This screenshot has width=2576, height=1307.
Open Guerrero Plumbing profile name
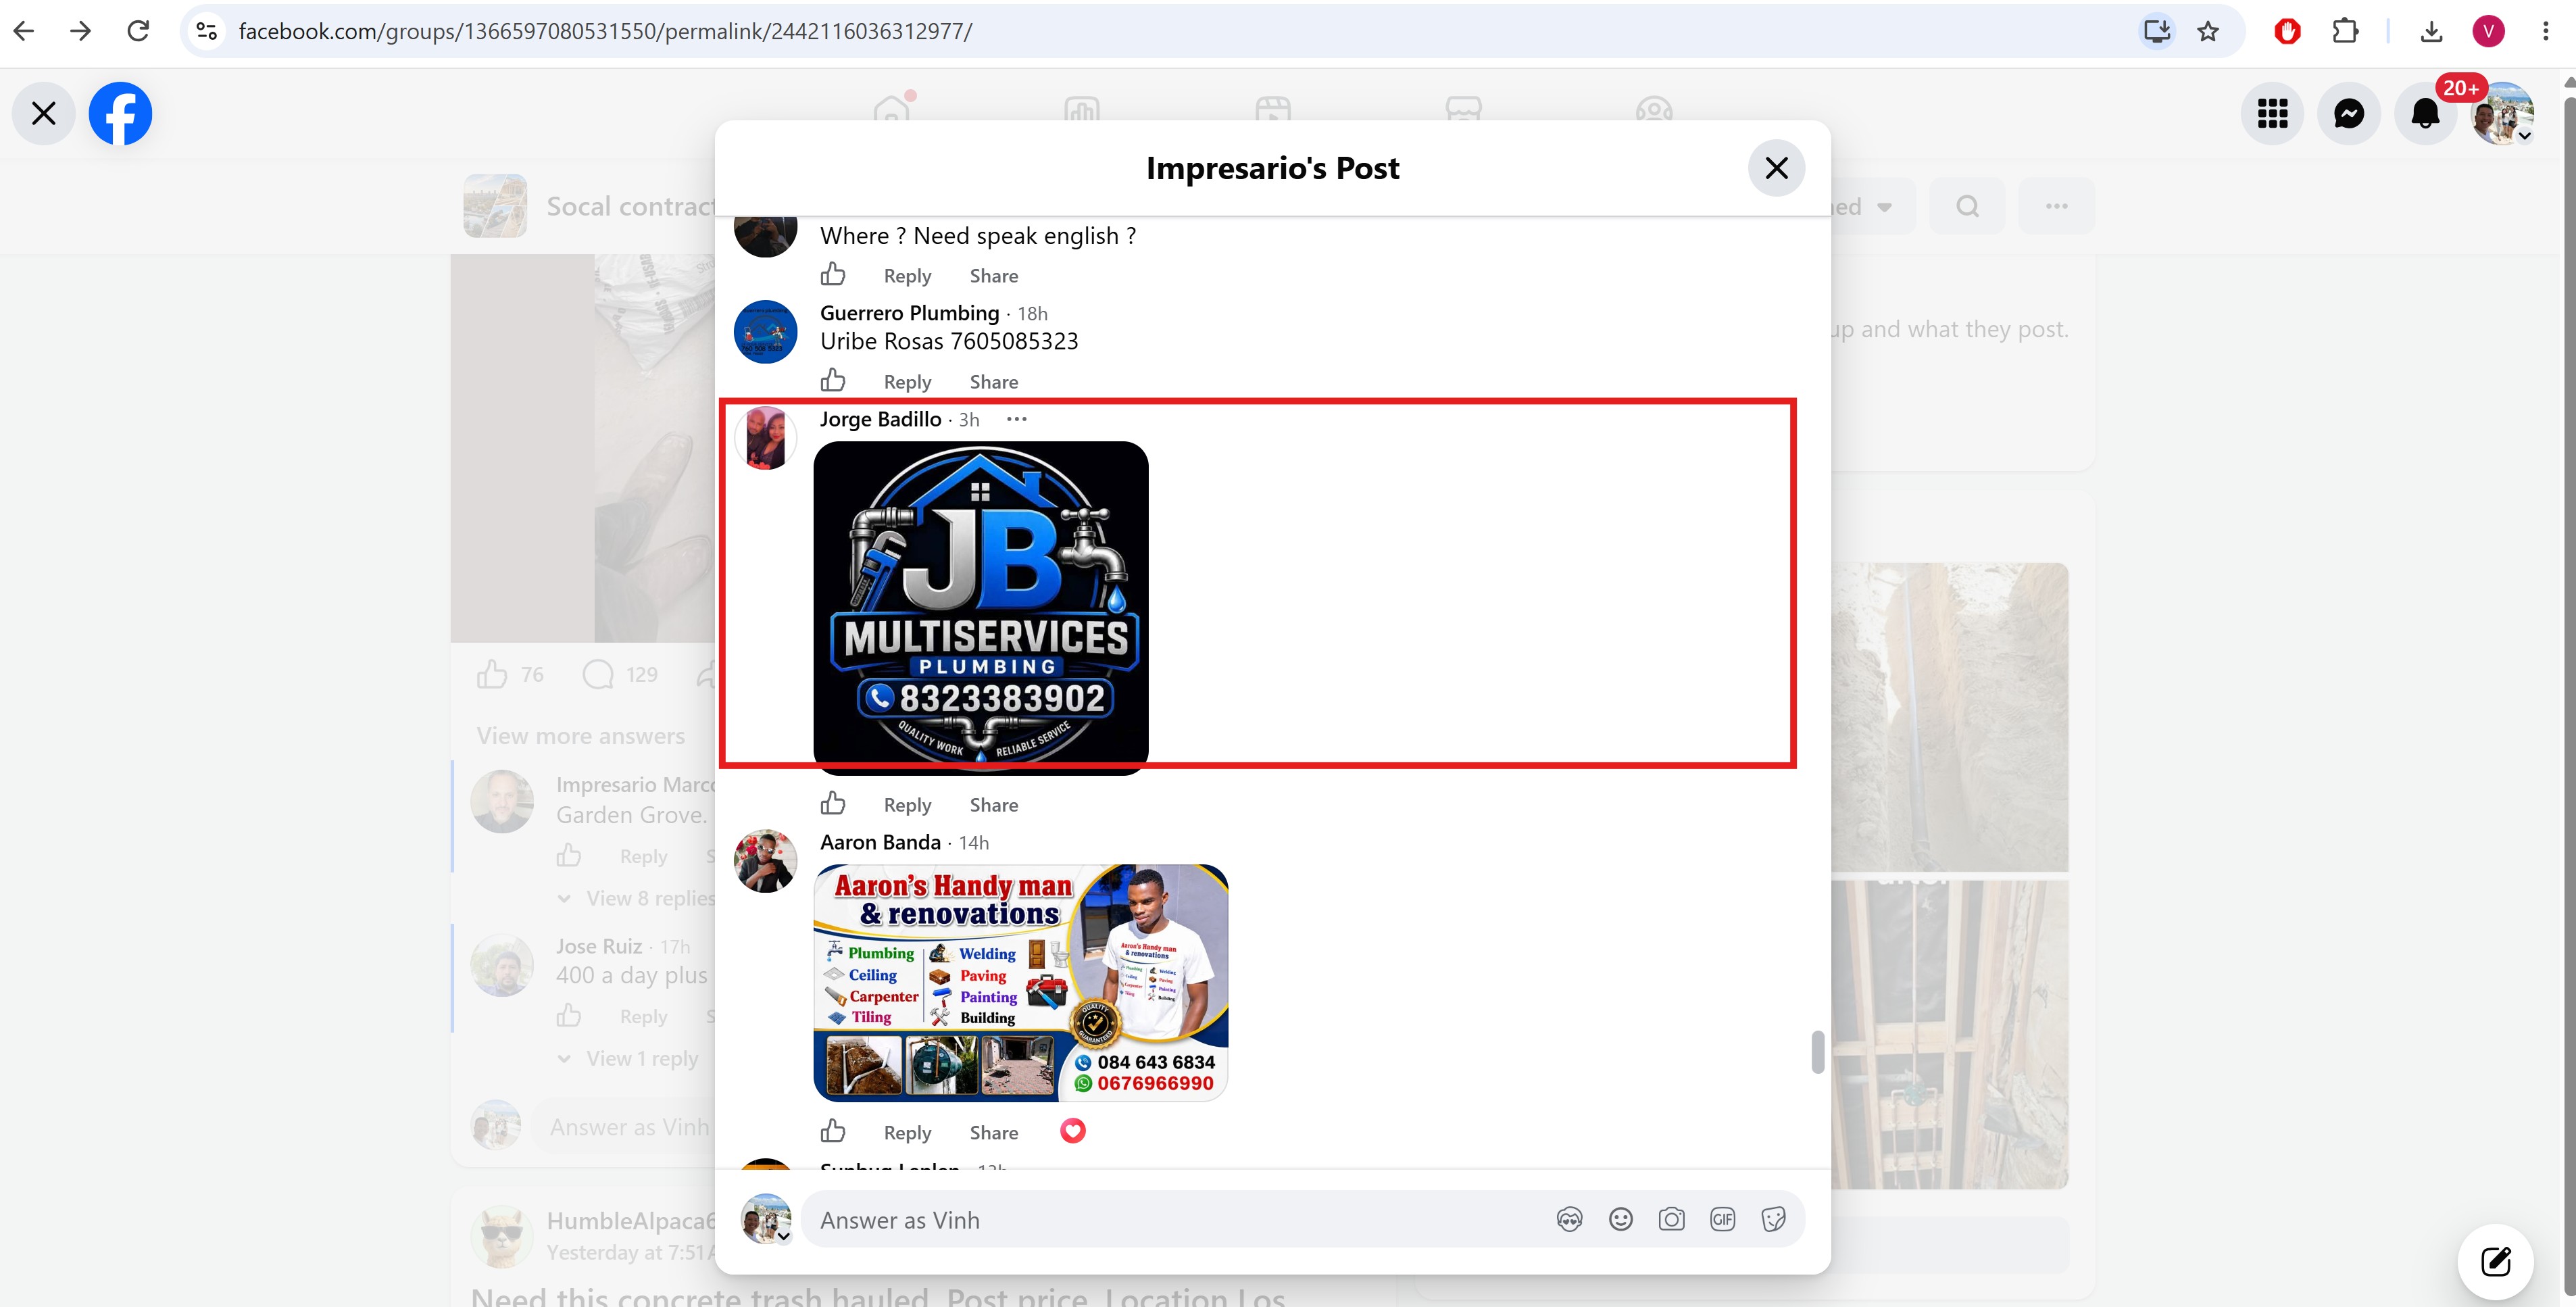[909, 313]
